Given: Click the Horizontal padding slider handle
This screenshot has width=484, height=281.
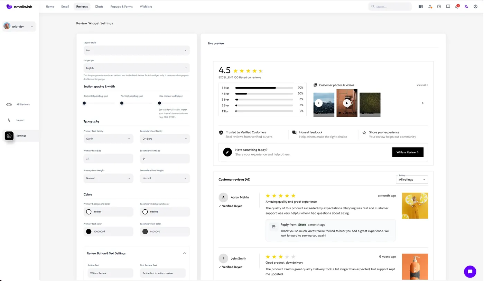Looking at the screenshot, I should (84, 103).
